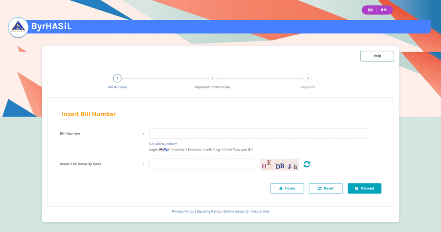The image size is (441, 232).
Task: Open the Get Bill Number link
Action: 163,144
